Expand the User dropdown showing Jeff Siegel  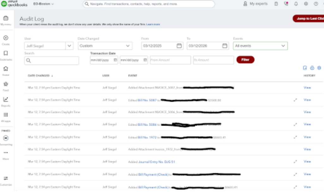point(69,46)
